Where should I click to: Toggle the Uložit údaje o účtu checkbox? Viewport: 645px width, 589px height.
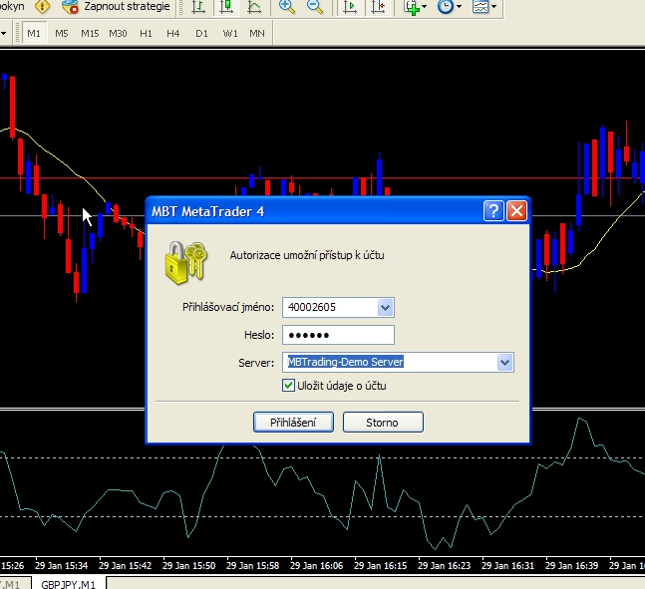pyautogui.click(x=288, y=386)
